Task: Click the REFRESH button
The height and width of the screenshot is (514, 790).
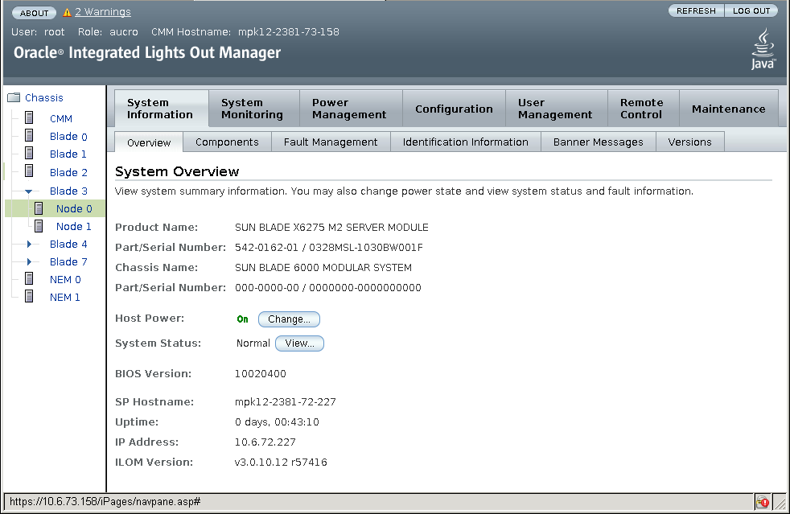Action: click(696, 10)
